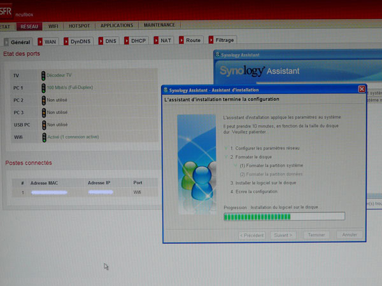Open the DNS sub-tab

click(108, 41)
